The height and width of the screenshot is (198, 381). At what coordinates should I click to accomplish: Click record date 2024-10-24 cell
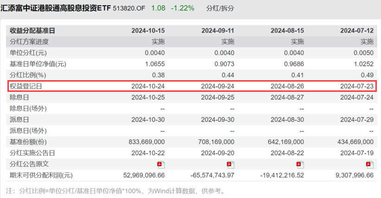pos(148,86)
